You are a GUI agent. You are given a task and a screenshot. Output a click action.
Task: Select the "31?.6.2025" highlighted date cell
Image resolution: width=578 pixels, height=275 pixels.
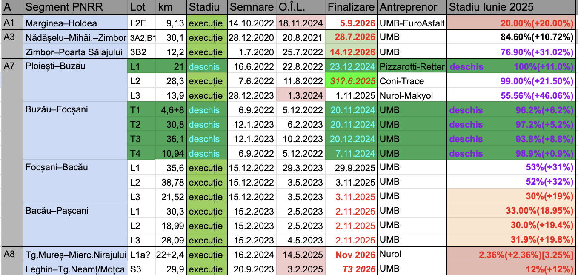[x=351, y=81]
